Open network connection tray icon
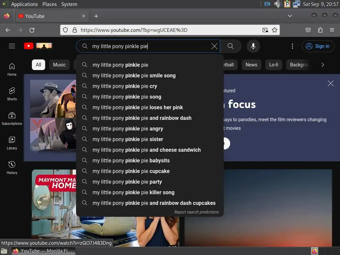The height and width of the screenshot is (255, 340). click(x=296, y=4)
